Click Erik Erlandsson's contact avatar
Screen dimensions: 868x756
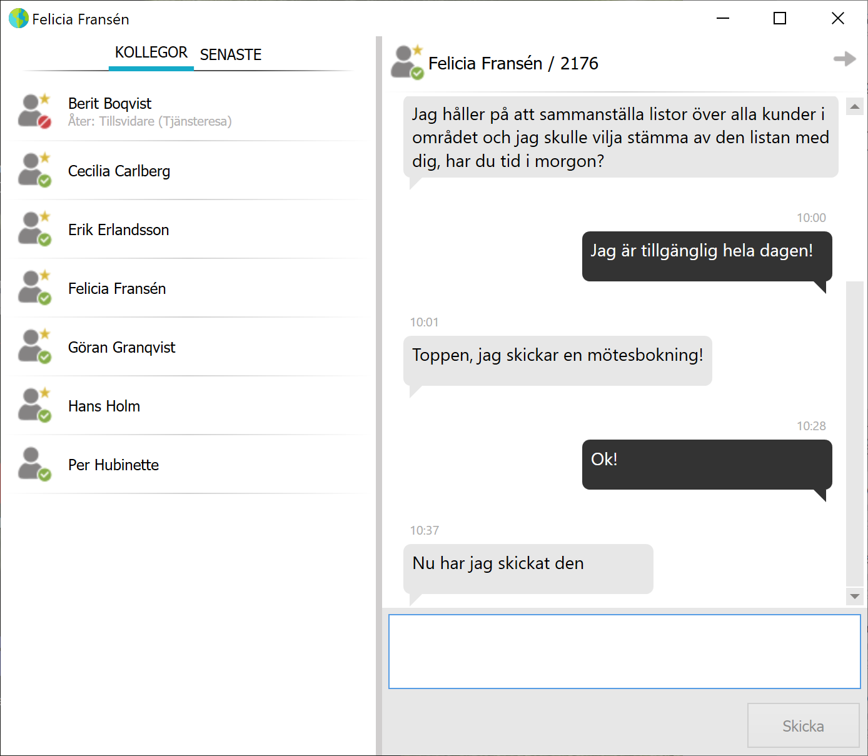[34, 229]
